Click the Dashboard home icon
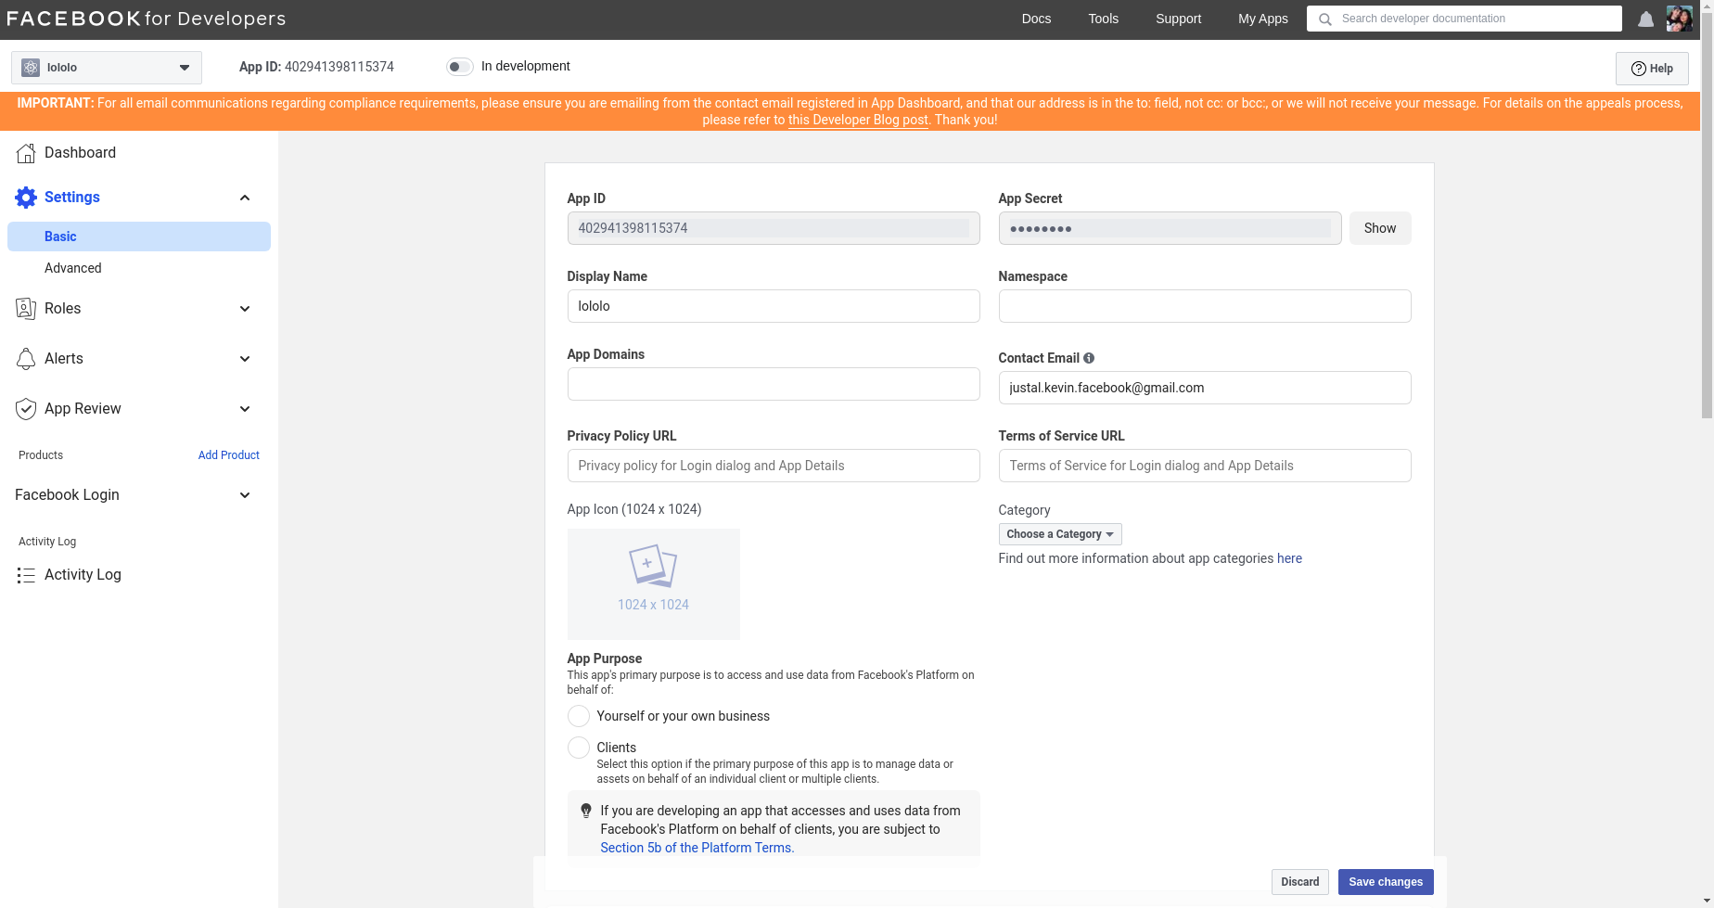This screenshot has height=908, width=1714. tap(26, 153)
